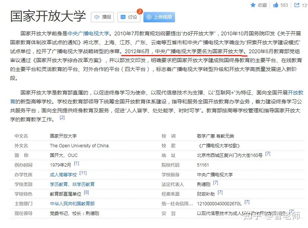Click the 院校代码 field label

[171, 165]
